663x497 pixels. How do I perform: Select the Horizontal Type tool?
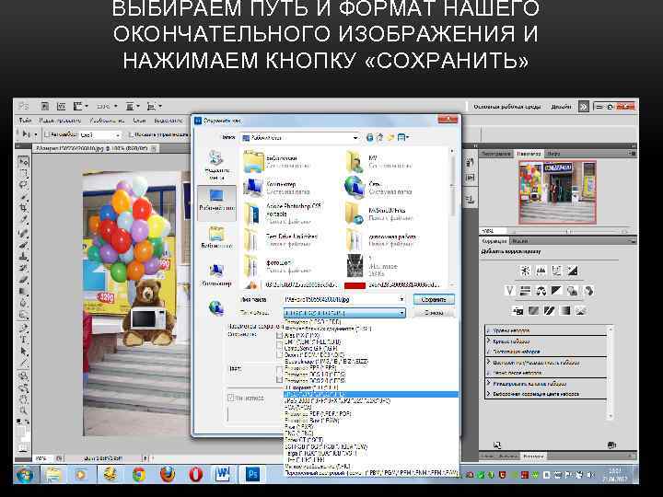pos(23,340)
